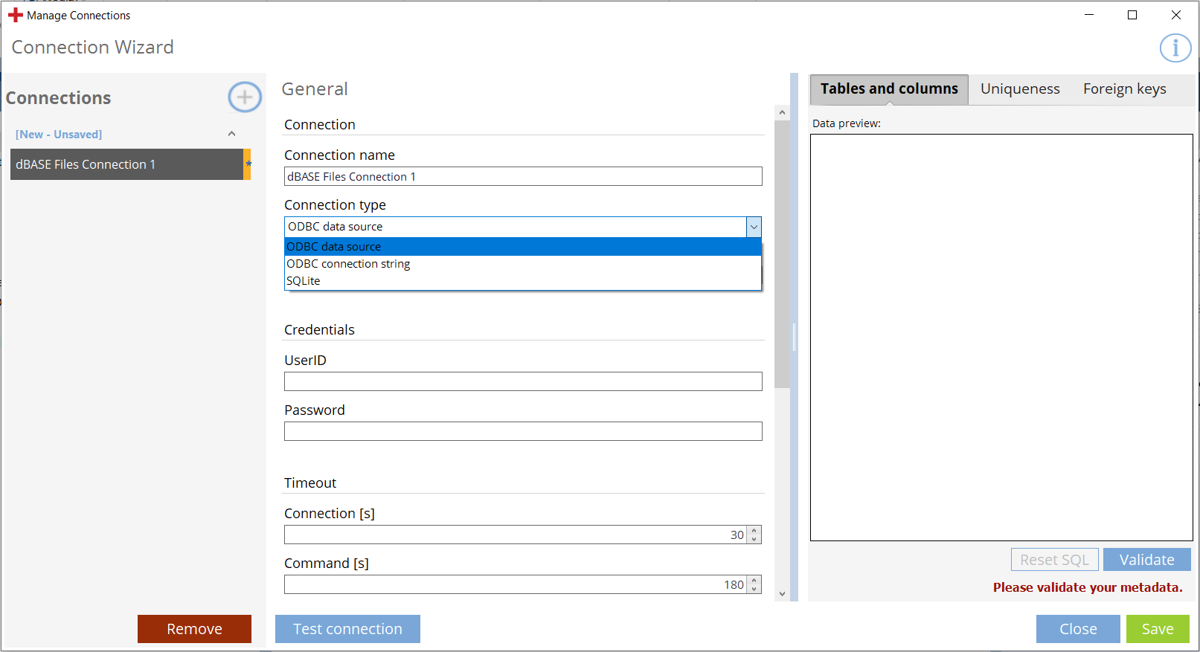Click the green Save button
The height and width of the screenshot is (652, 1200).
pos(1158,629)
